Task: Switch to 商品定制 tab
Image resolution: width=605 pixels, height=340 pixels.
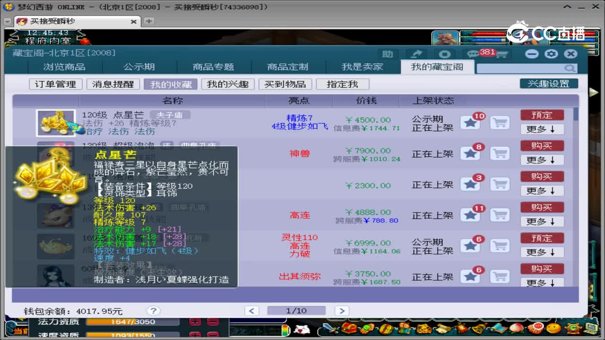Action: (x=287, y=67)
